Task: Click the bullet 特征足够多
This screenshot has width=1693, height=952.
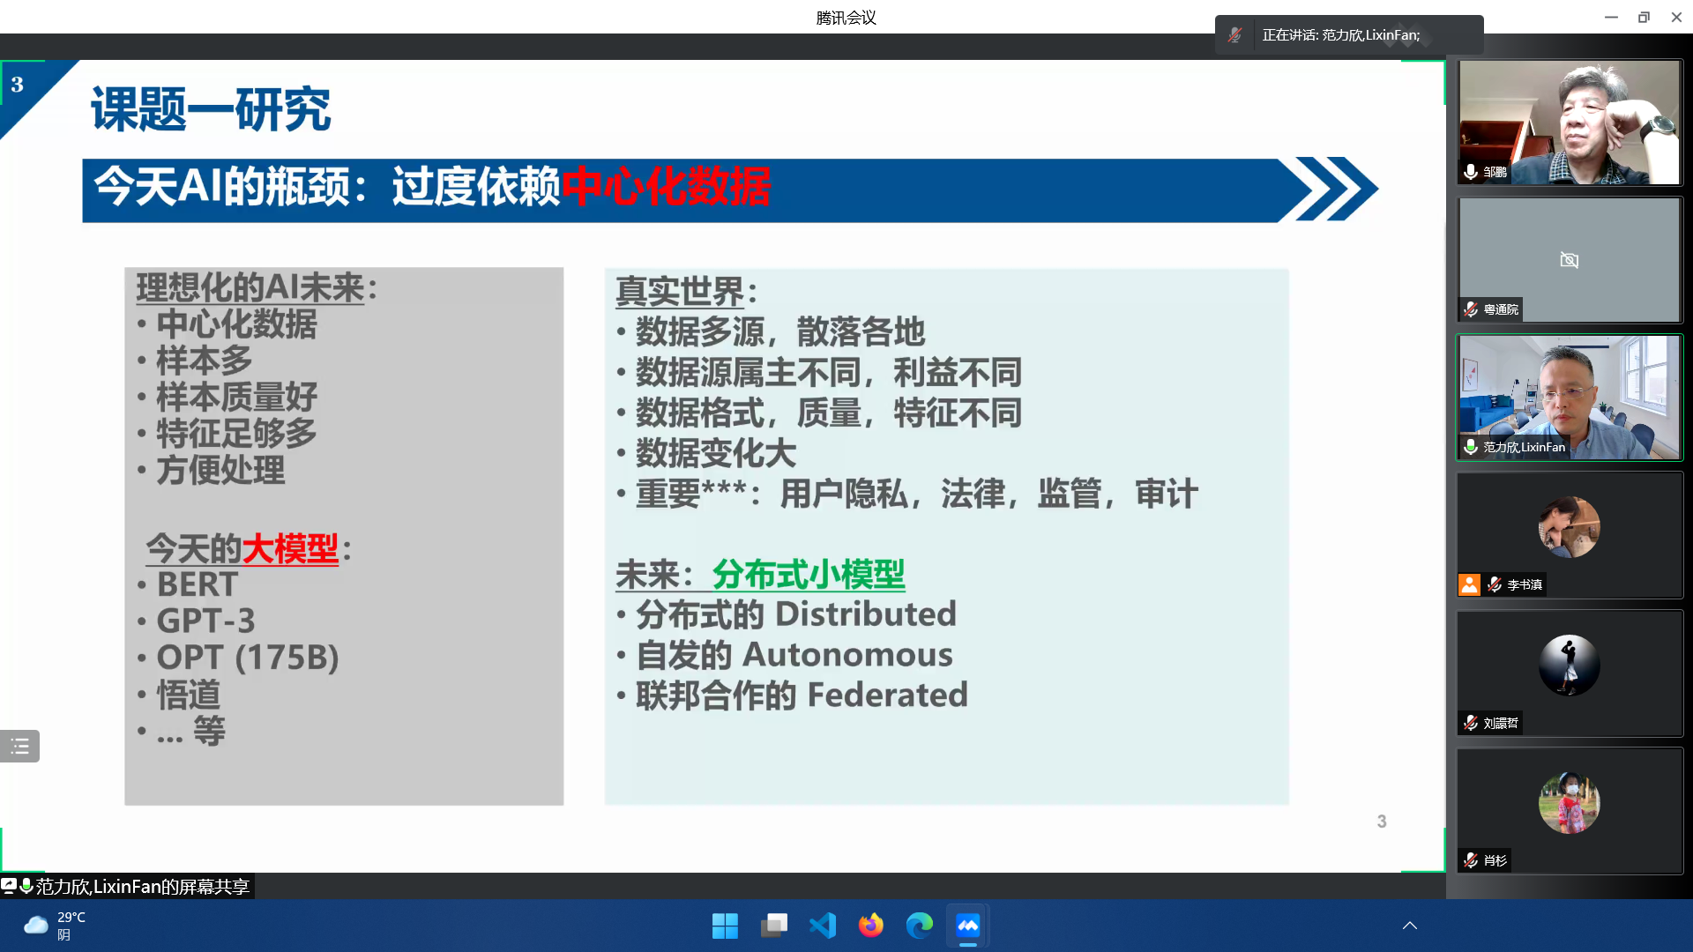Action: 236,433
